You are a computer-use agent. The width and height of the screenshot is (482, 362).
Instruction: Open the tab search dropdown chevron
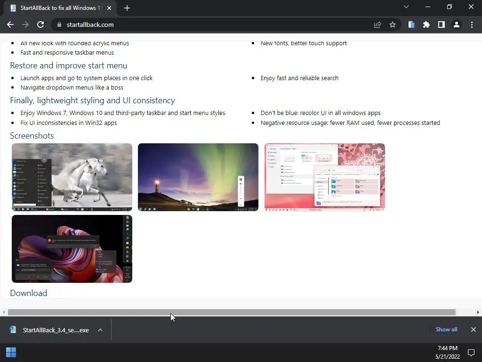[406, 7]
